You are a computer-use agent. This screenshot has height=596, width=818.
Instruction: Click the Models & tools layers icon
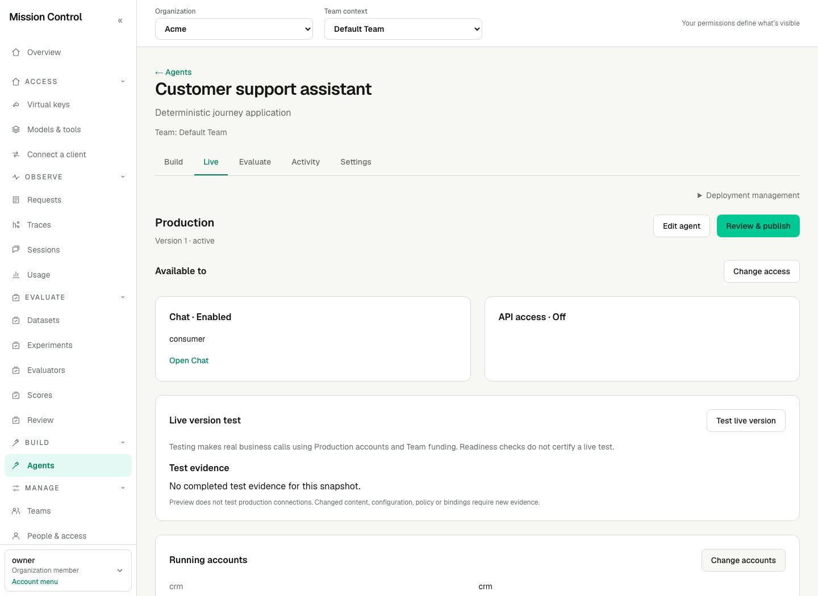pos(16,129)
